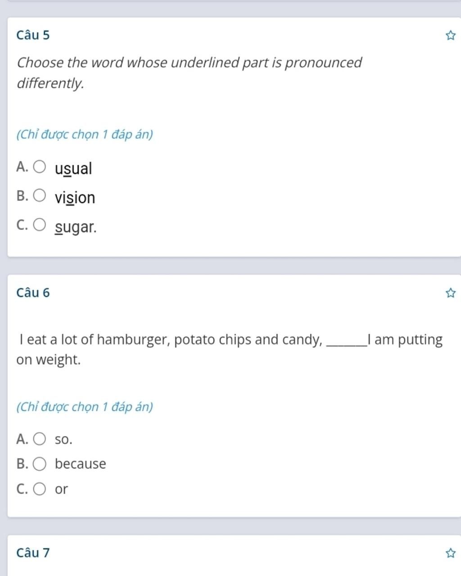
Task: Click the 'Choose the word whose underlined' prompt
Action: click(189, 72)
